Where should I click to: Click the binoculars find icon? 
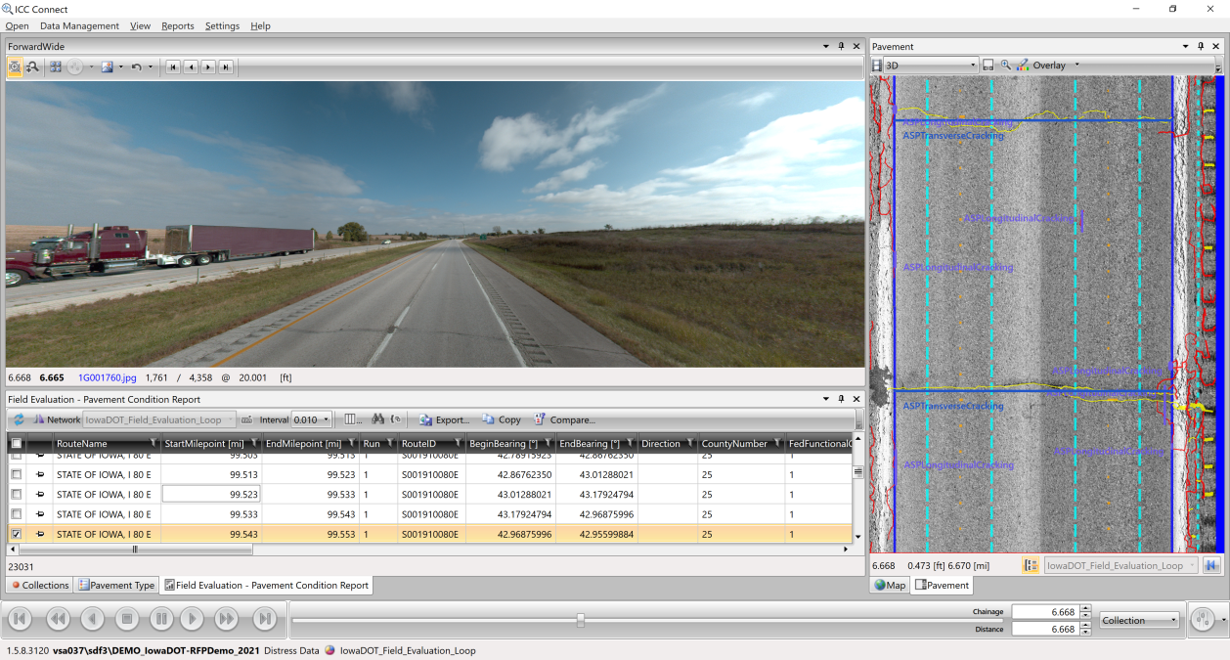(377, 419)
